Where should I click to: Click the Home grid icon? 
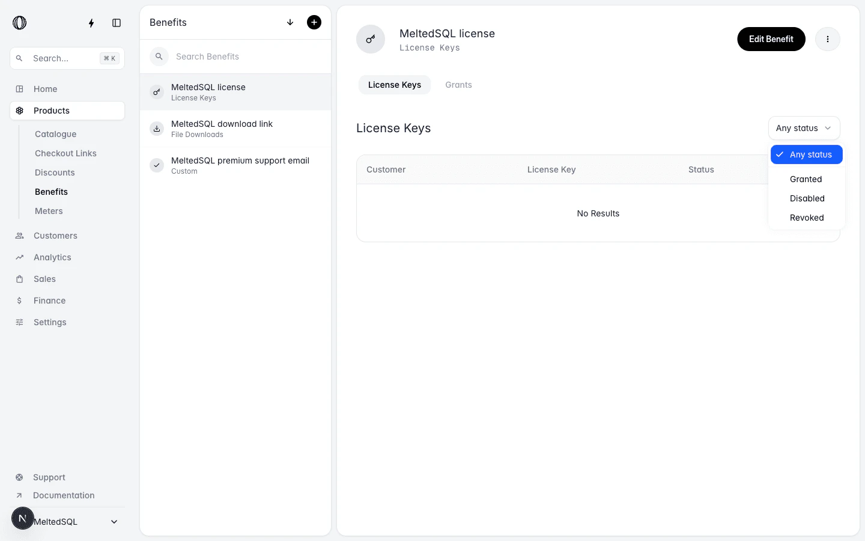click(19, 89)
